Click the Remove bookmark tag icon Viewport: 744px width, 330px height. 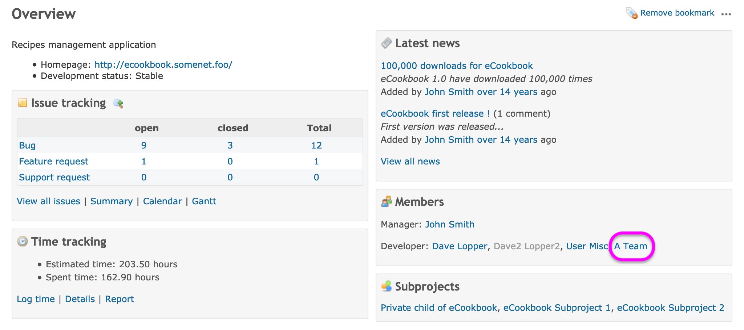click(x=631, y=13)
